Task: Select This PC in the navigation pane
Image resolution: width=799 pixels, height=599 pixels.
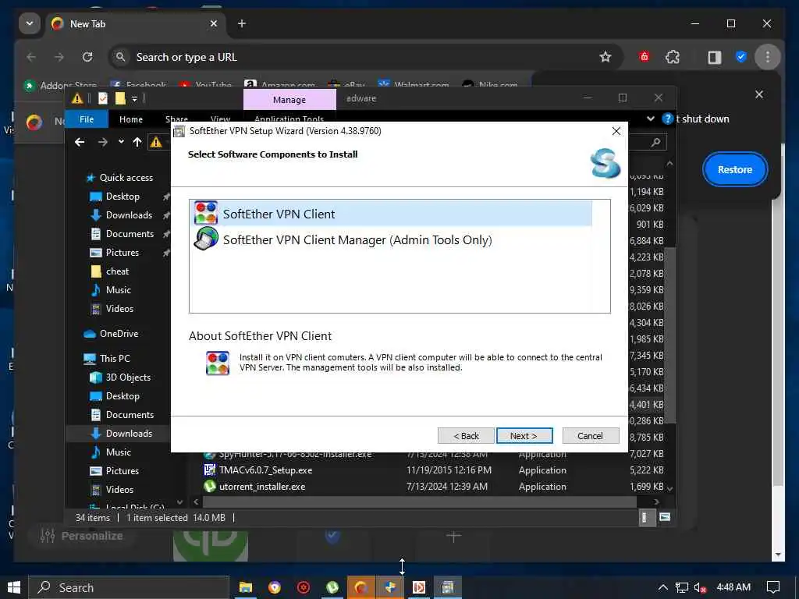Action: point(115,359)
